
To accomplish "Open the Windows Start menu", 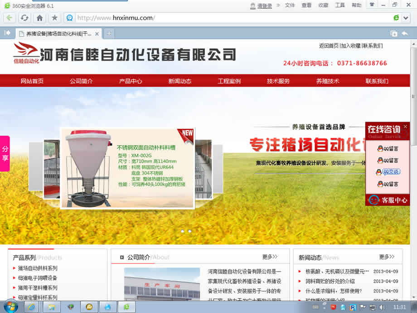I will 10,307.
